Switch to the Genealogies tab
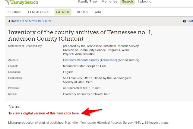The image size is (193, 129). pos(39,12)
